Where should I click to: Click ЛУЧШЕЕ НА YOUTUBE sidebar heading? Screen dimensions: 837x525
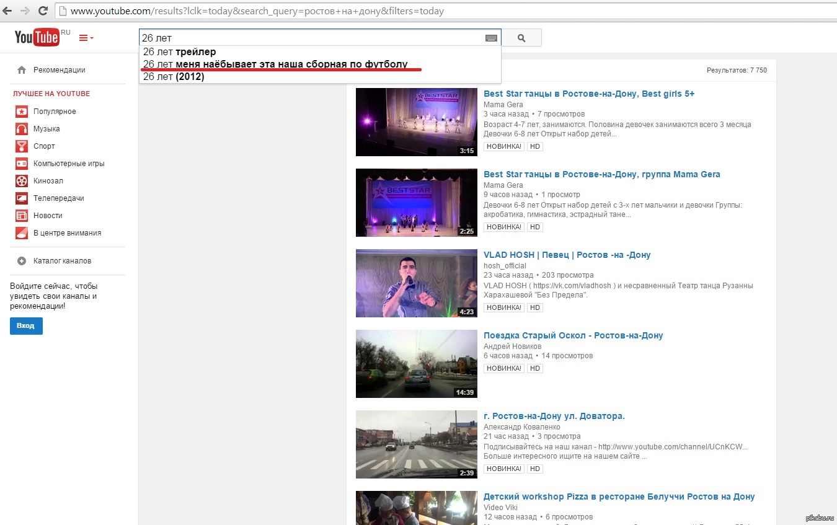pyautogui.click(x=51, y=94)
